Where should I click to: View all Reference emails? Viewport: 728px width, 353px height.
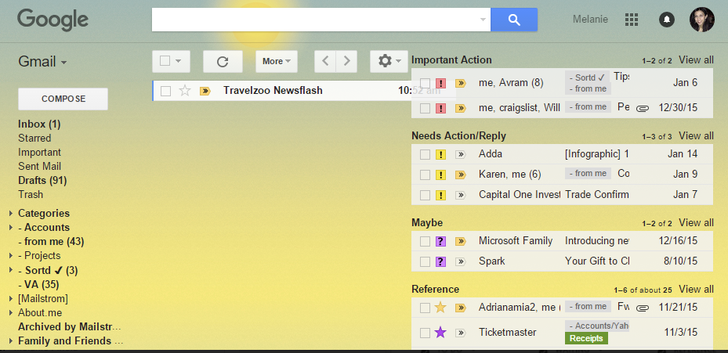point(696,290)
